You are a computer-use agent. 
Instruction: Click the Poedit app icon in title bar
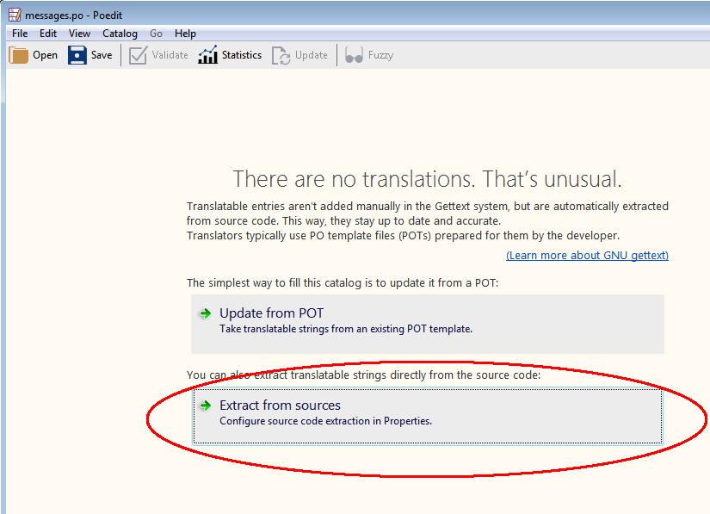15,15
